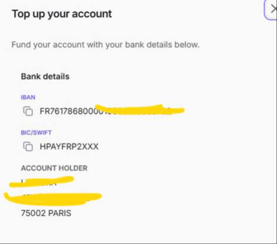Click the BIC/SWIFT field label
Image resolution: width=277 pixels, height=244 pixels.
coord(36,133)
